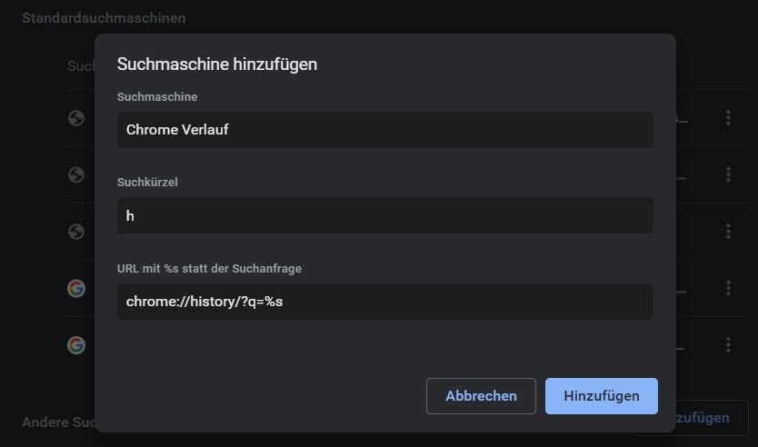Click the lower Google logo icon
The width and height of the screenshot is (758, 447).
76,345
